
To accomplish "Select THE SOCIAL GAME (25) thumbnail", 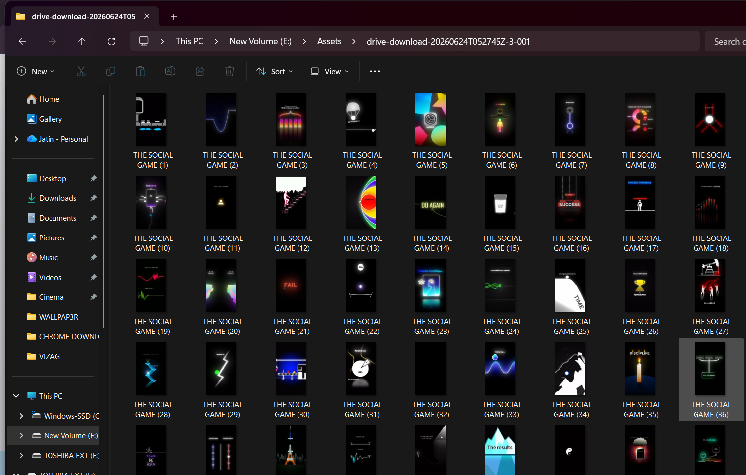I will point(570,285).
